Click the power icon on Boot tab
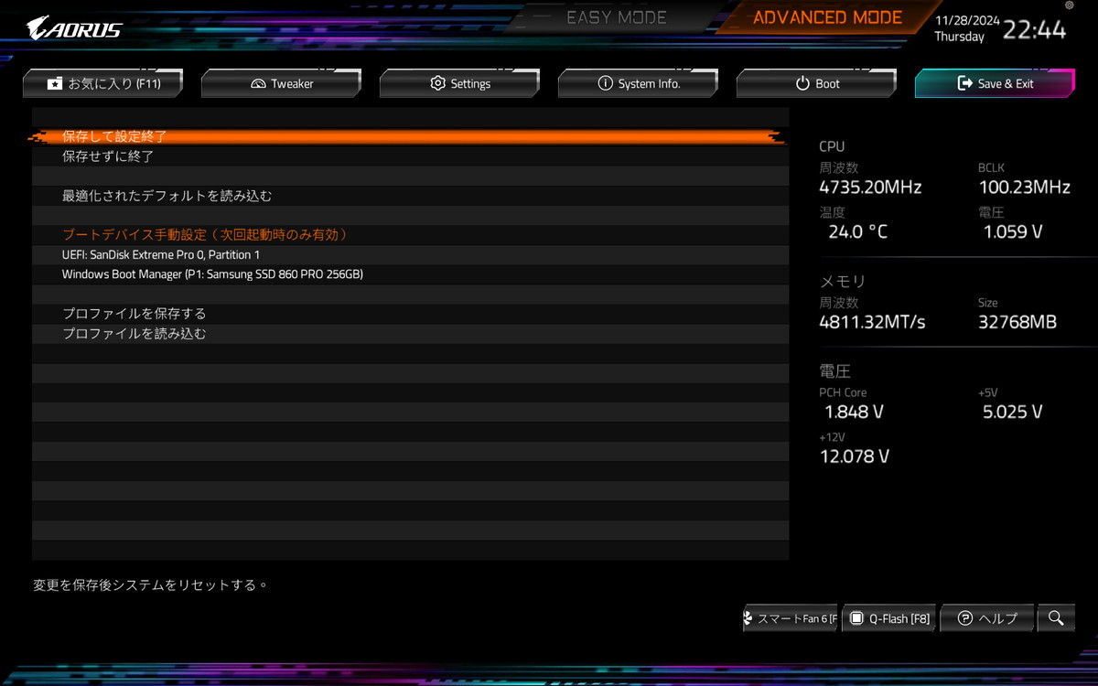1098x686 pixels. (802, 83)
